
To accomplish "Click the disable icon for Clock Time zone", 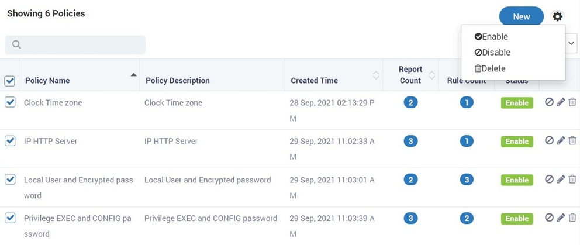I will pos(549,102).
